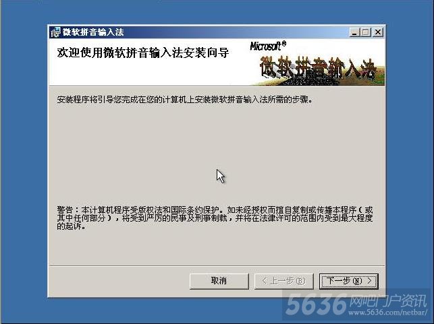Click the 欢迎使用微软拼音输入法安装向导 heading
The height and width of the screenshot is (324, 434).
[x=143, y=53]
